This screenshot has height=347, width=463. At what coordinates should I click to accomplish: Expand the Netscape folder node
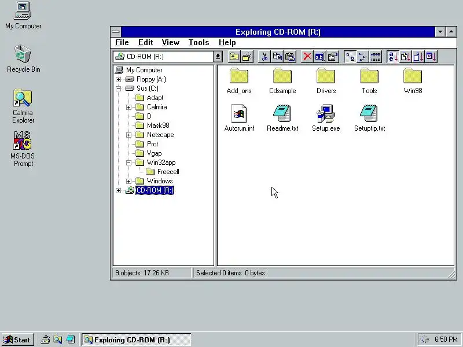[x=128, y=135]
